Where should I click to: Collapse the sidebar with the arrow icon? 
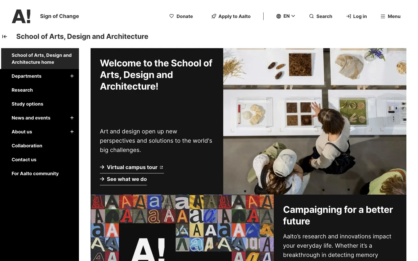coord(5,37)
